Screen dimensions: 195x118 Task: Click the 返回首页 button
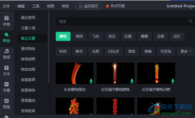[89, 6]
